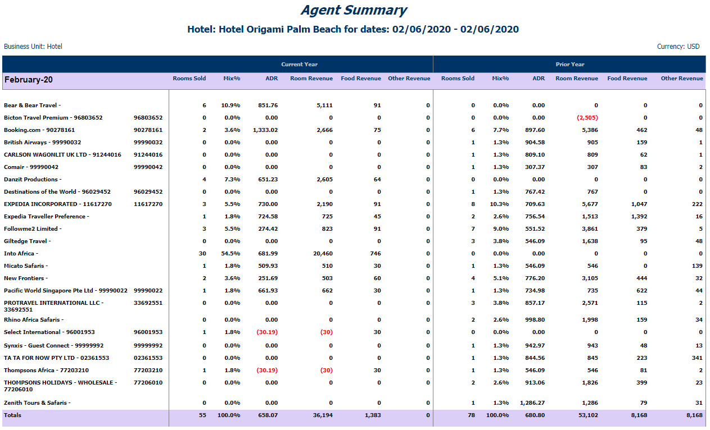
Task: Click the 'Agent Summary' report title
Action: 354,10
